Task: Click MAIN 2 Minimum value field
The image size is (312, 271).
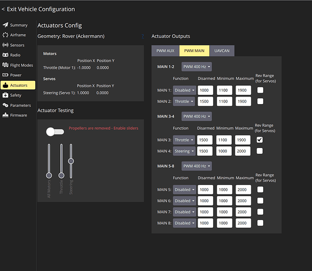Action: pos(225,101)
